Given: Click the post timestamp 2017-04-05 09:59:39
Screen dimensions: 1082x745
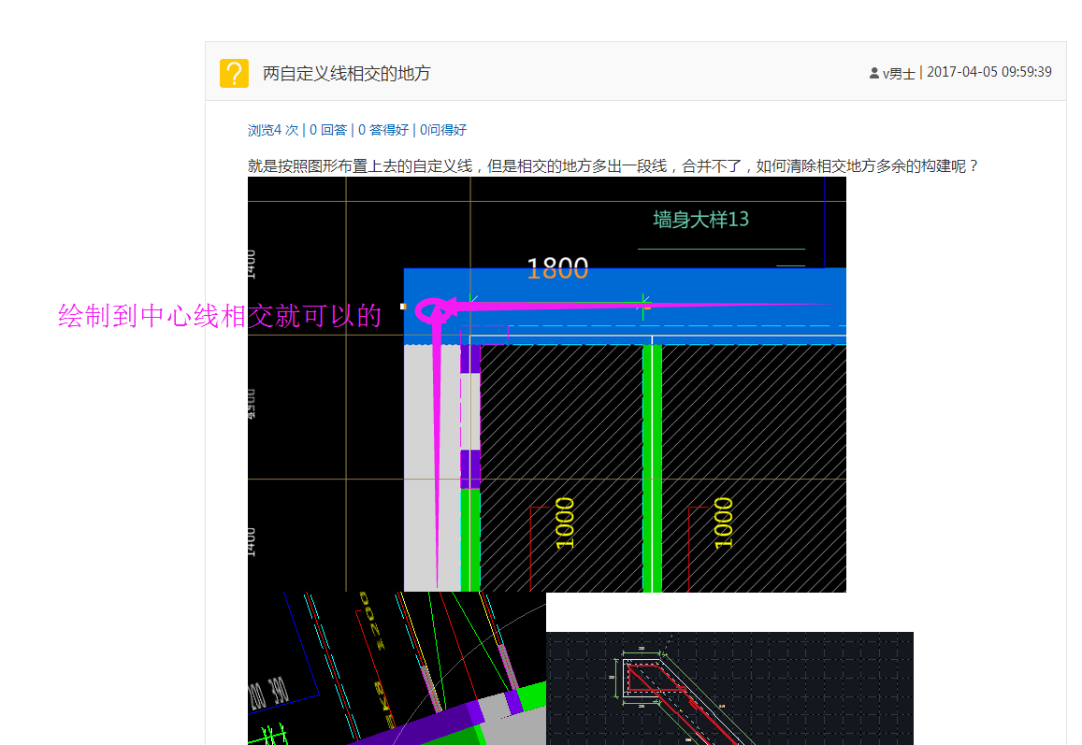Looking at the screenshot, I should (988, 72).
